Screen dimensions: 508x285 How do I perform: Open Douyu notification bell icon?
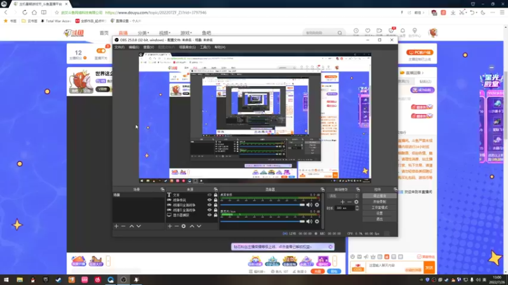[x=403, y=30]
